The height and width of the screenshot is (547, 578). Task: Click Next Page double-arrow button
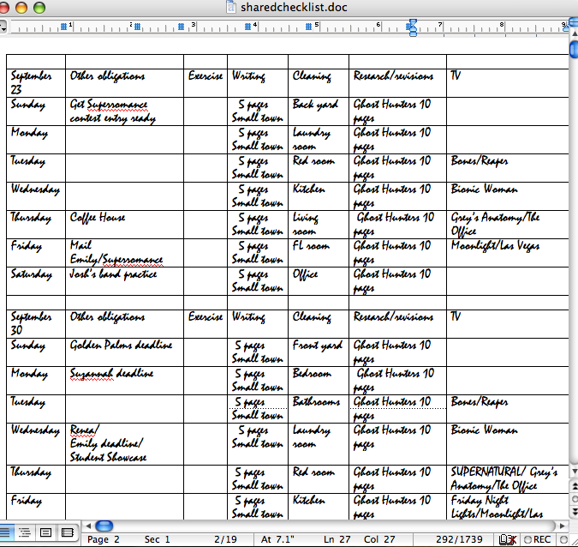click(575, 512)
